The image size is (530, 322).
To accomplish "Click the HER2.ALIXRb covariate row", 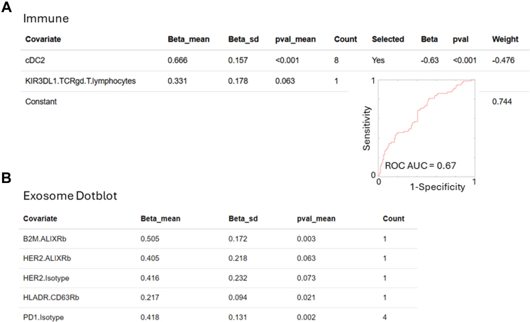I will pyautogui.click(x=218, y=258).
